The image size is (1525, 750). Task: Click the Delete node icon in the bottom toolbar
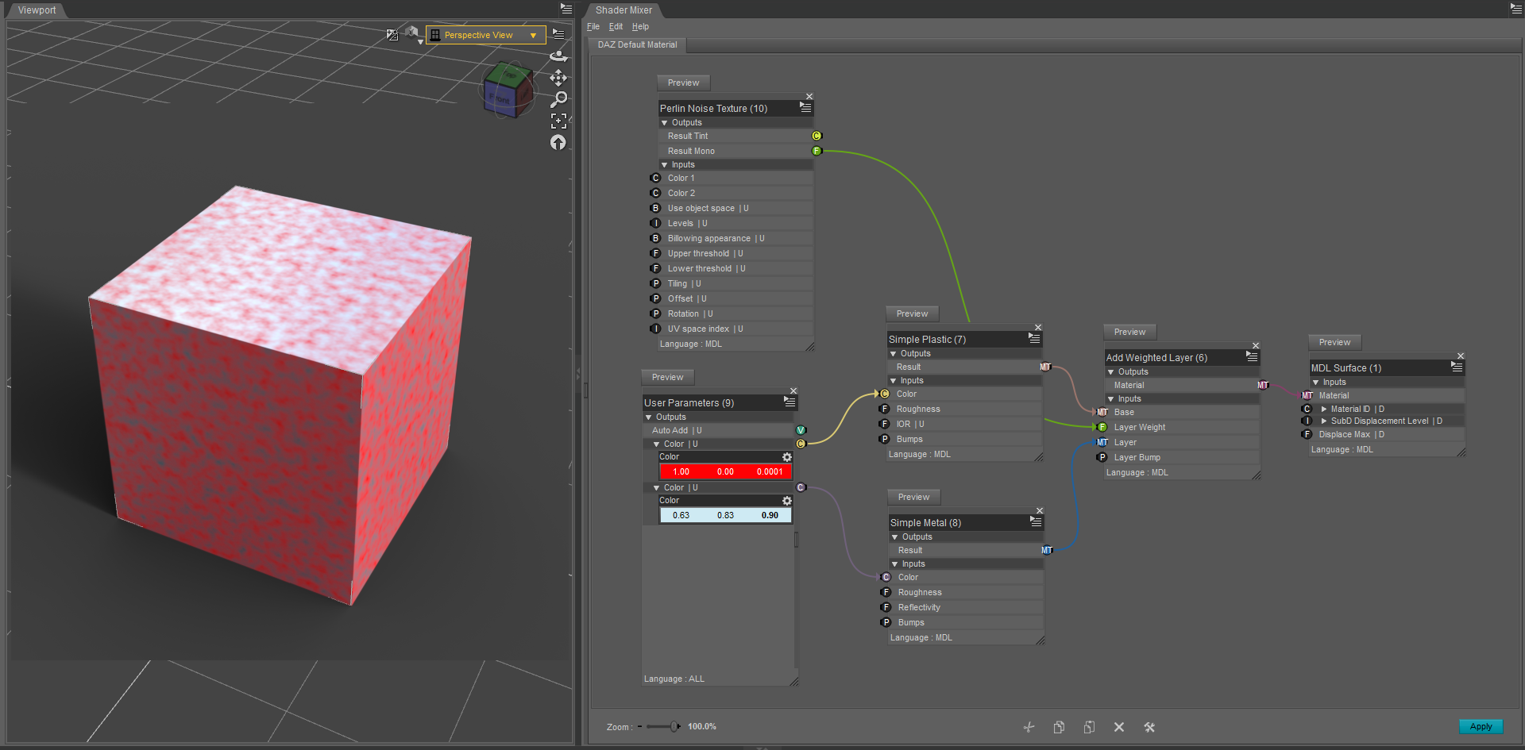(1119, 727)
